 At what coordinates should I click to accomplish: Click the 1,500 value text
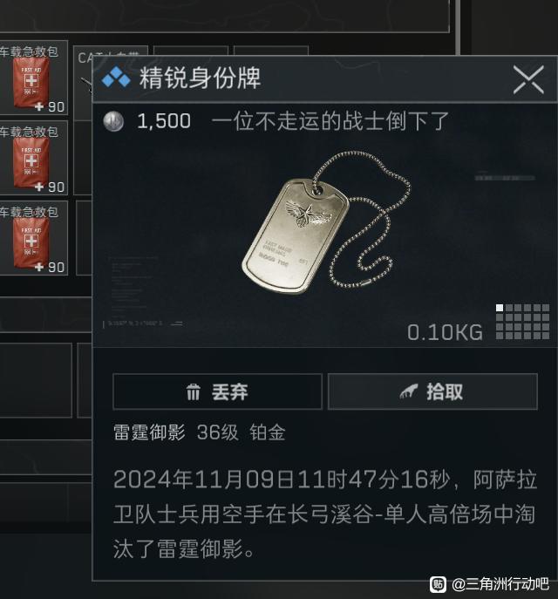click(x=164, y=121)
